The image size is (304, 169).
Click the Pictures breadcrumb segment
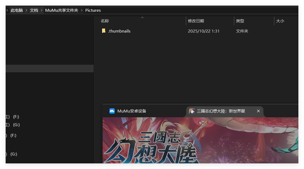tap(93, 10)
